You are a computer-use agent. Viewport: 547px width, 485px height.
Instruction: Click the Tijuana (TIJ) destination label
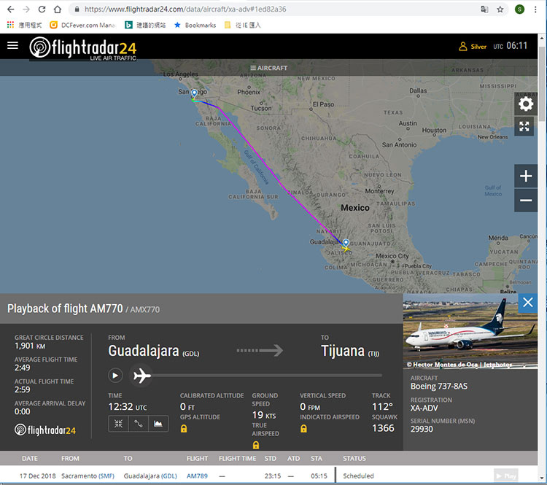coord(350,351)
